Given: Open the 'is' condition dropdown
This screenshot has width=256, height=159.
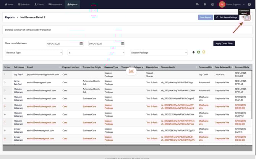Looking at the screenshot, I should (x=96, y=52).
